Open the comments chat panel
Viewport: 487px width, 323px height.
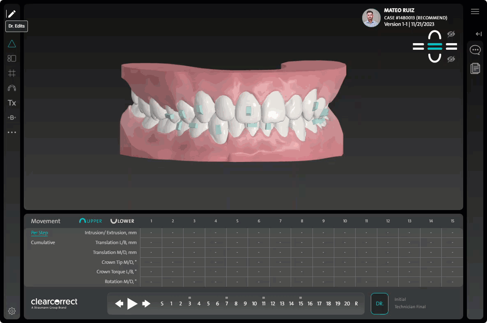tap(475, 50)
